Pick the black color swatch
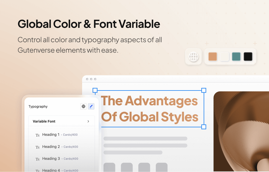Viewport: 269px width, 172px height. point(248,57)
